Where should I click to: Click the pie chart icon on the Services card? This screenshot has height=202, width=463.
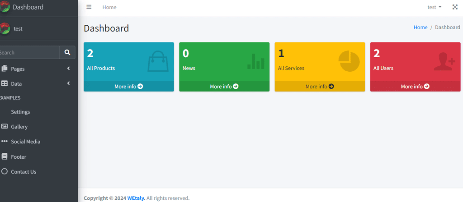pos(349,61)
